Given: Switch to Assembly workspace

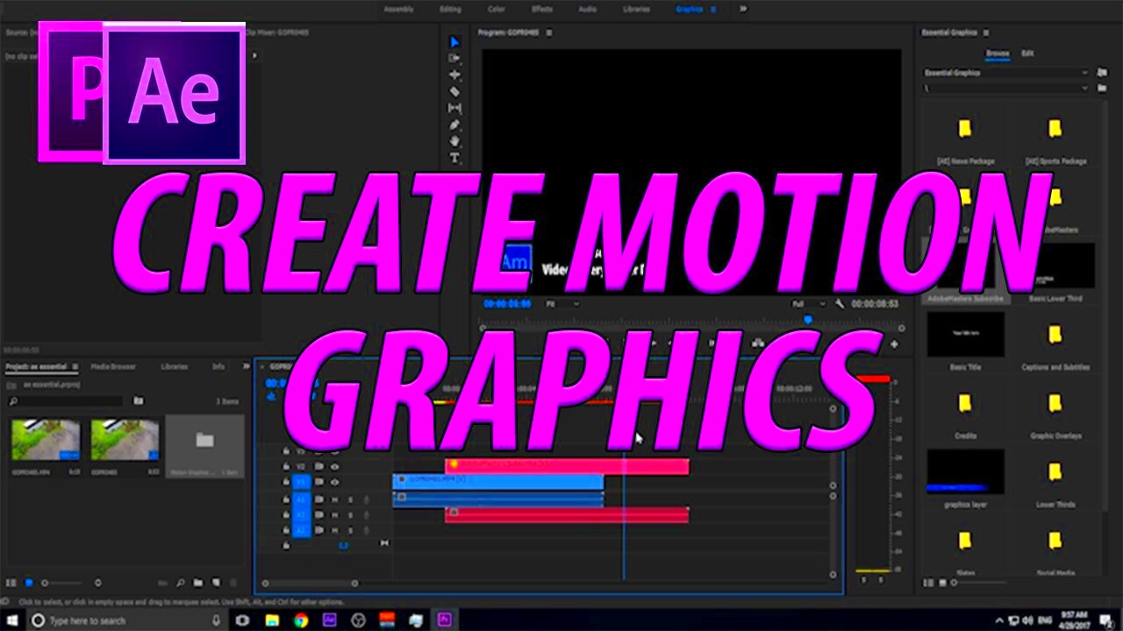Looking at the screenshot, I should click(398, 9).
